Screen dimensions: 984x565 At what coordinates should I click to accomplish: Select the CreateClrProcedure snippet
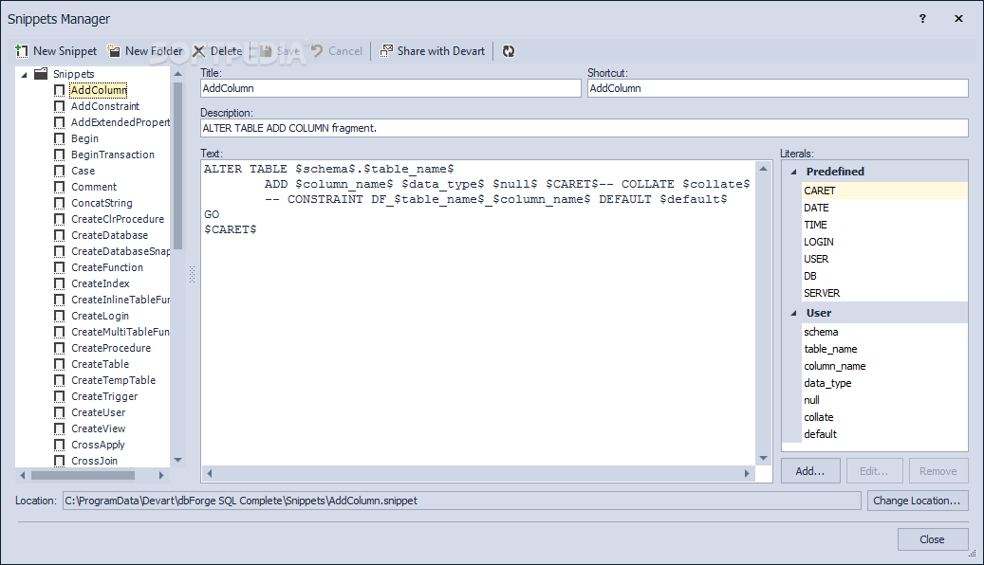(x=118, y=220)
